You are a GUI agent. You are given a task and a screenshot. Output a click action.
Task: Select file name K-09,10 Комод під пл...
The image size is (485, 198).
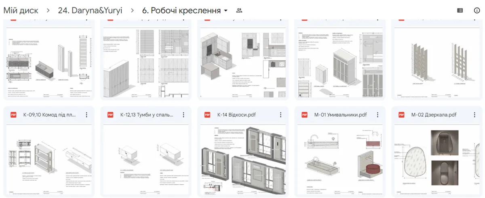[x=49, y=115]
